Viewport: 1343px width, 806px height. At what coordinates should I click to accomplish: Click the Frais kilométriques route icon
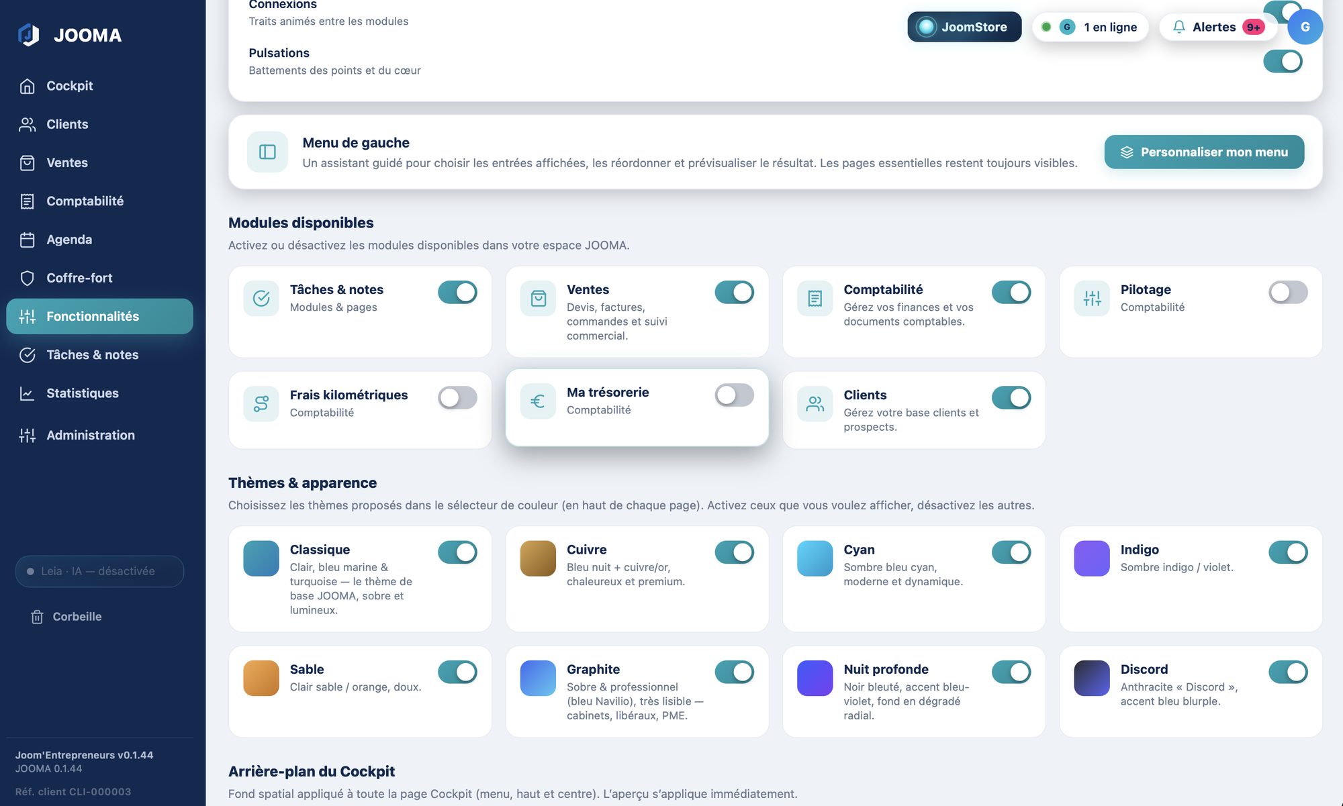click(261, 404)
